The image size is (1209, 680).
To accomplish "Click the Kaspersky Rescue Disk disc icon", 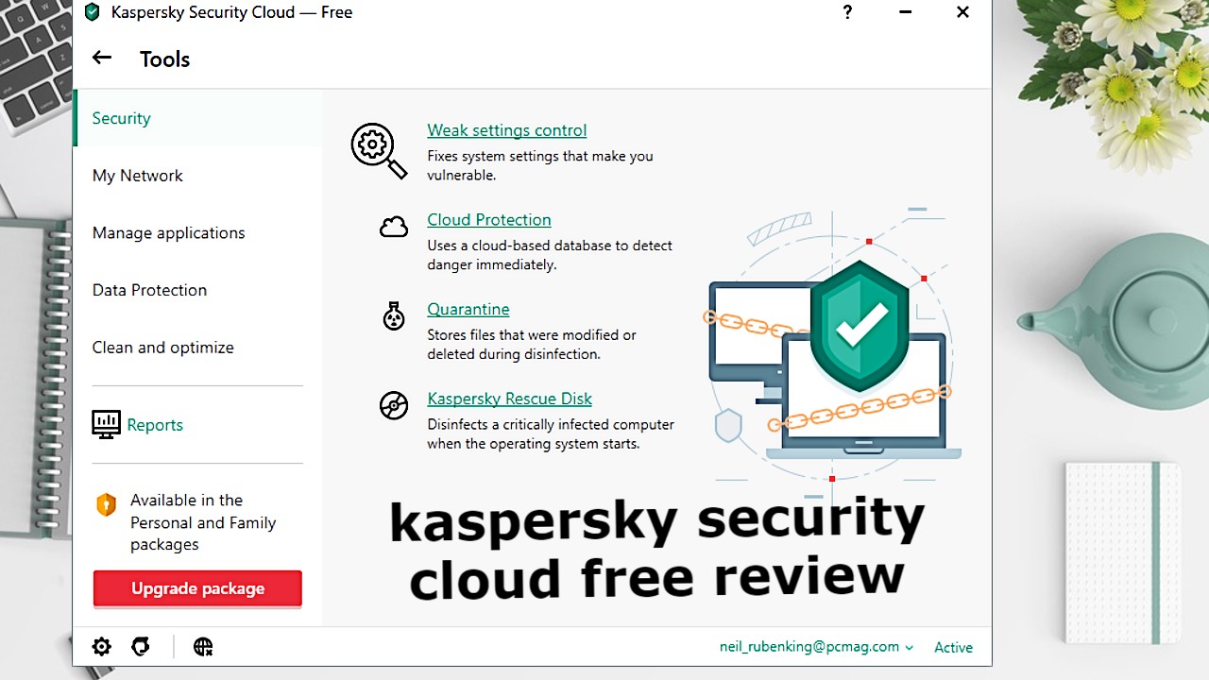I will click(x=394, y=405).
